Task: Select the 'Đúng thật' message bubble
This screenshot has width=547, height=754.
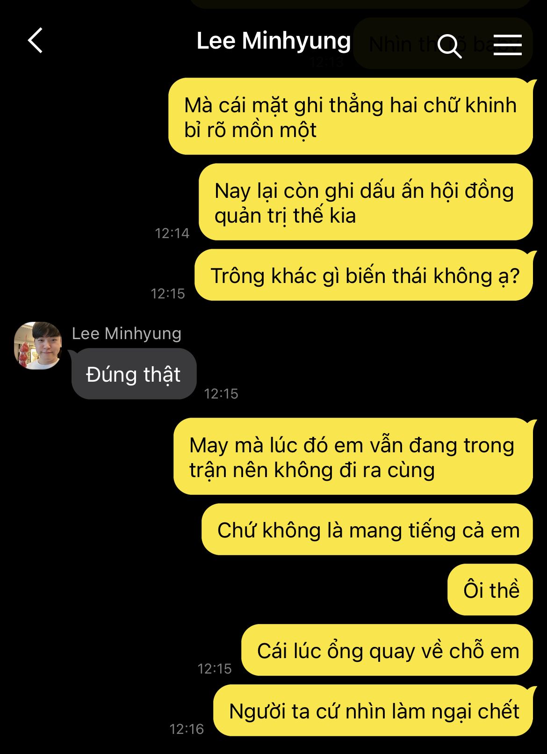Action: click(134, 374)
